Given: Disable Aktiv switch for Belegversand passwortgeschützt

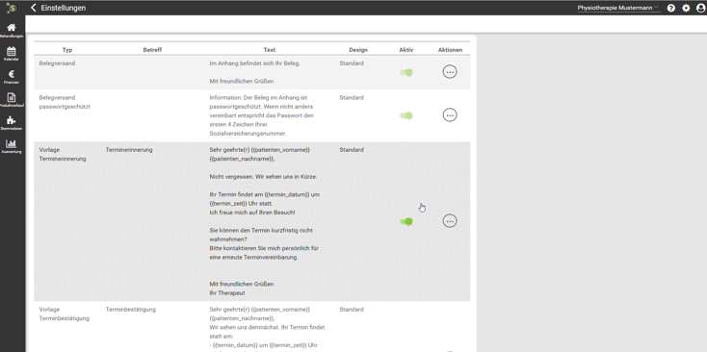Looking at the screenshot, I should [406, 115].
